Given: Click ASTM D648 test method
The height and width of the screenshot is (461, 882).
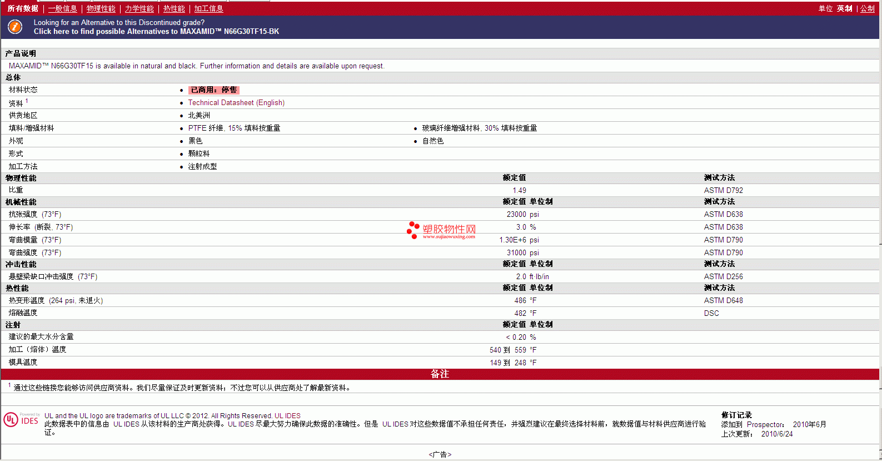Looking at the screenshot, I should point(723,300).
